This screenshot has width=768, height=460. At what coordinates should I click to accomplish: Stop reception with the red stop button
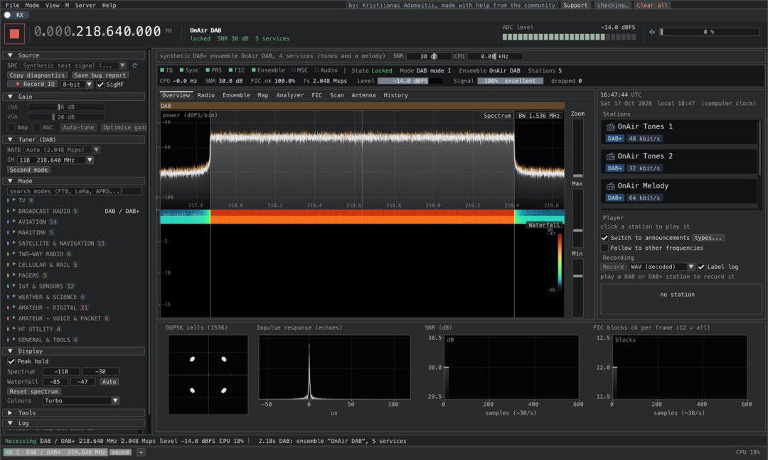click(x=14, y=34)
